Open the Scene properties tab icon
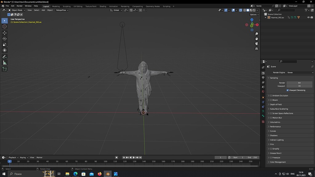The image size is (315, 177). click(x=263, y=87)
